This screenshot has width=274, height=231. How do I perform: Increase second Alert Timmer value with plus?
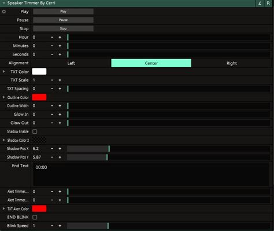(x=60, y=200)
